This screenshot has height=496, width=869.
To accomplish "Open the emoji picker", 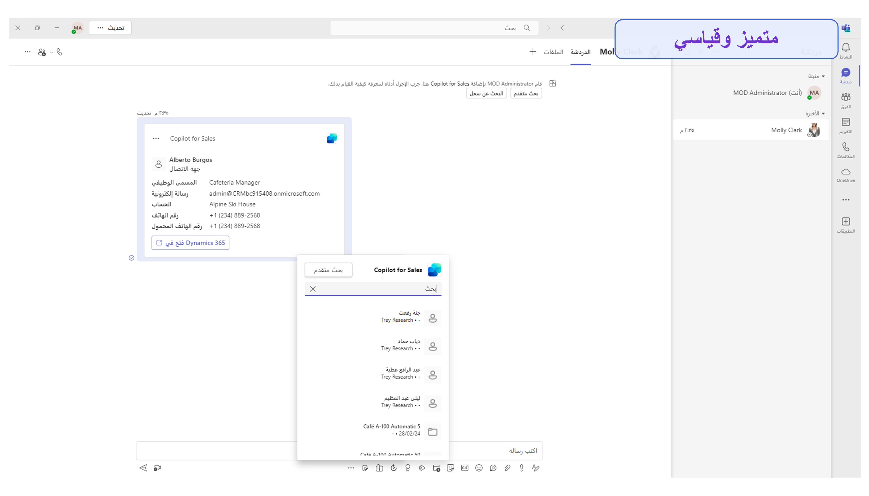I will pos(479,468).
